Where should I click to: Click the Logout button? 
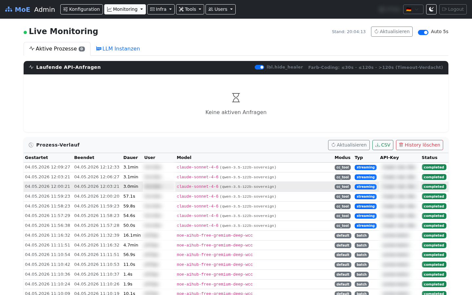pyautogui.click(x=453, y=9)
